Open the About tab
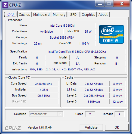The width and height of the screenshot is (132, 134). point(103,14)
